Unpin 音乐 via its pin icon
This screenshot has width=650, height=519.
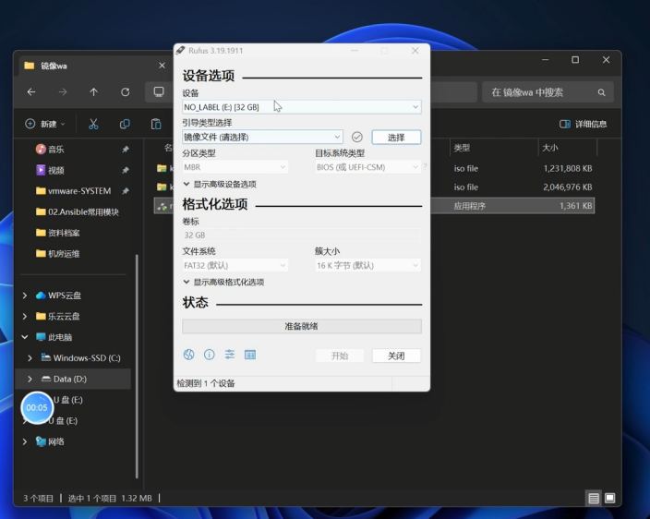point(126,150)
